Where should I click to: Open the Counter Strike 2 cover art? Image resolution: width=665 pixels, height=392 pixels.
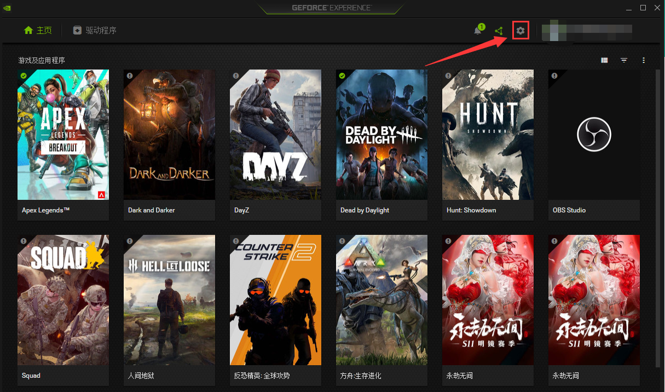pyautogui.click(x=275, y=300)
